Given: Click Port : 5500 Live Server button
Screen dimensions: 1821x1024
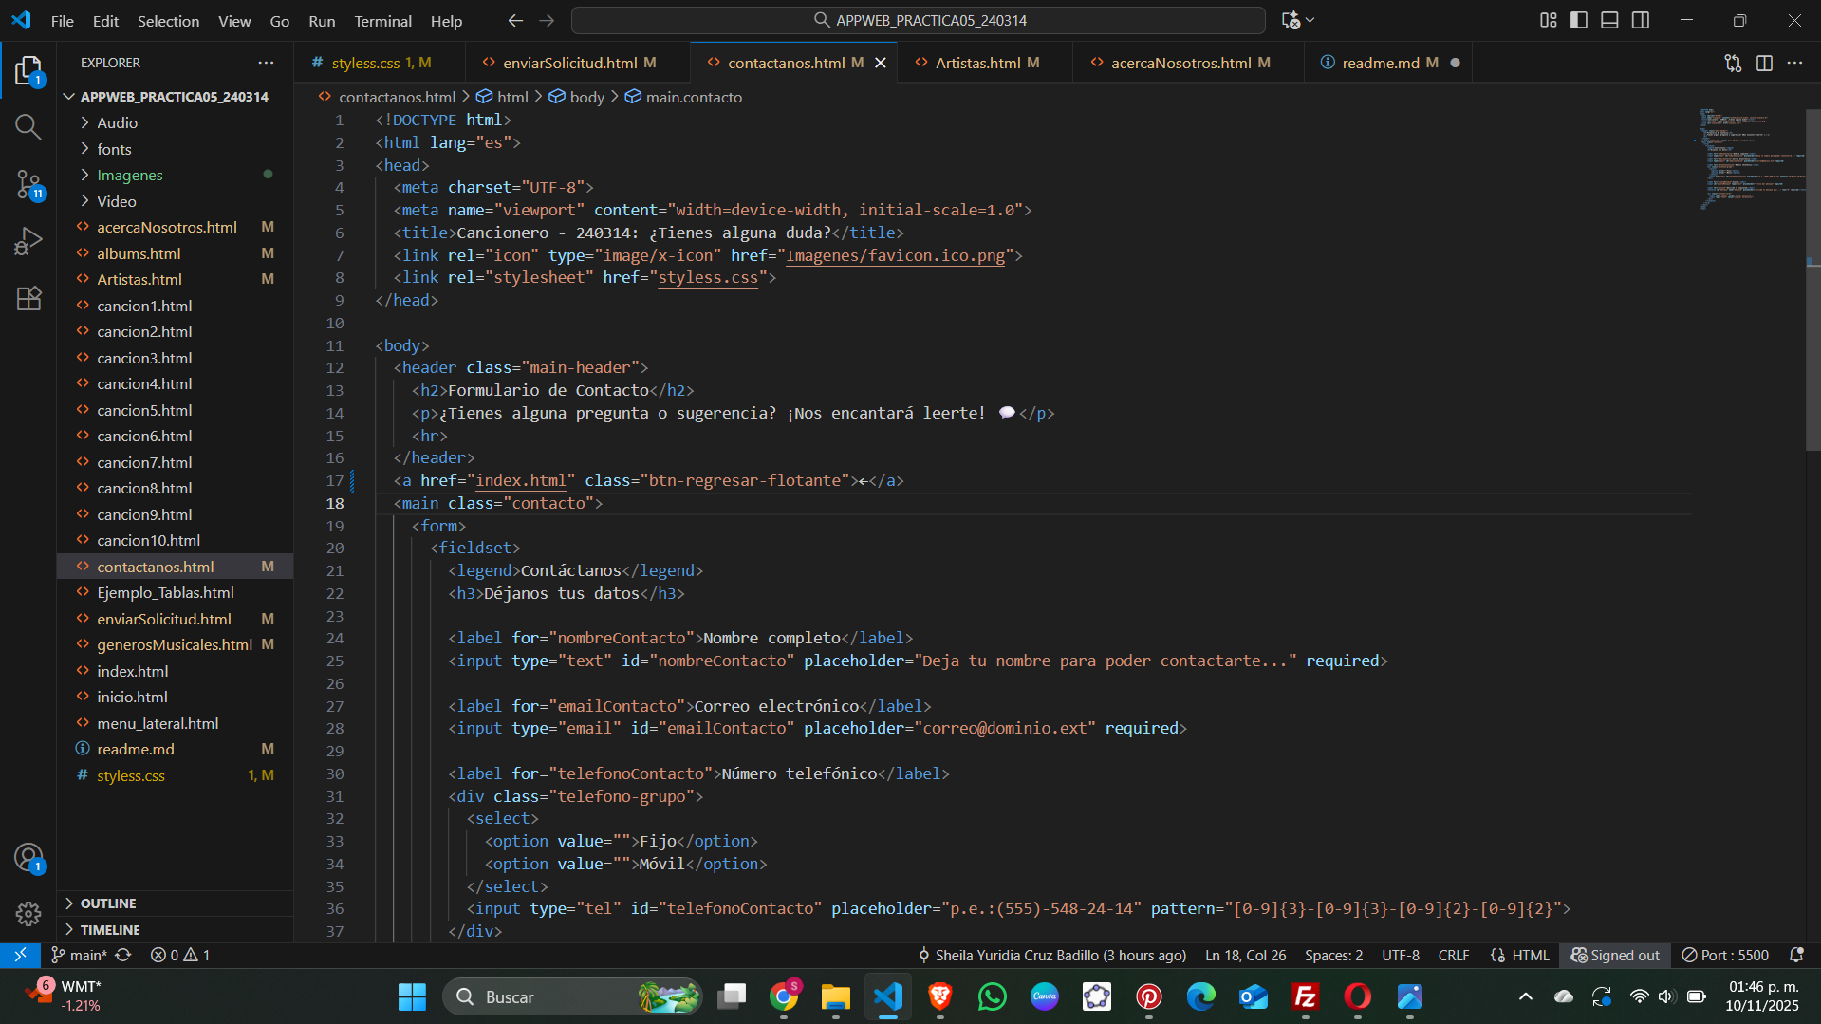Looking at the screenshot, I should pos(1725,955).
